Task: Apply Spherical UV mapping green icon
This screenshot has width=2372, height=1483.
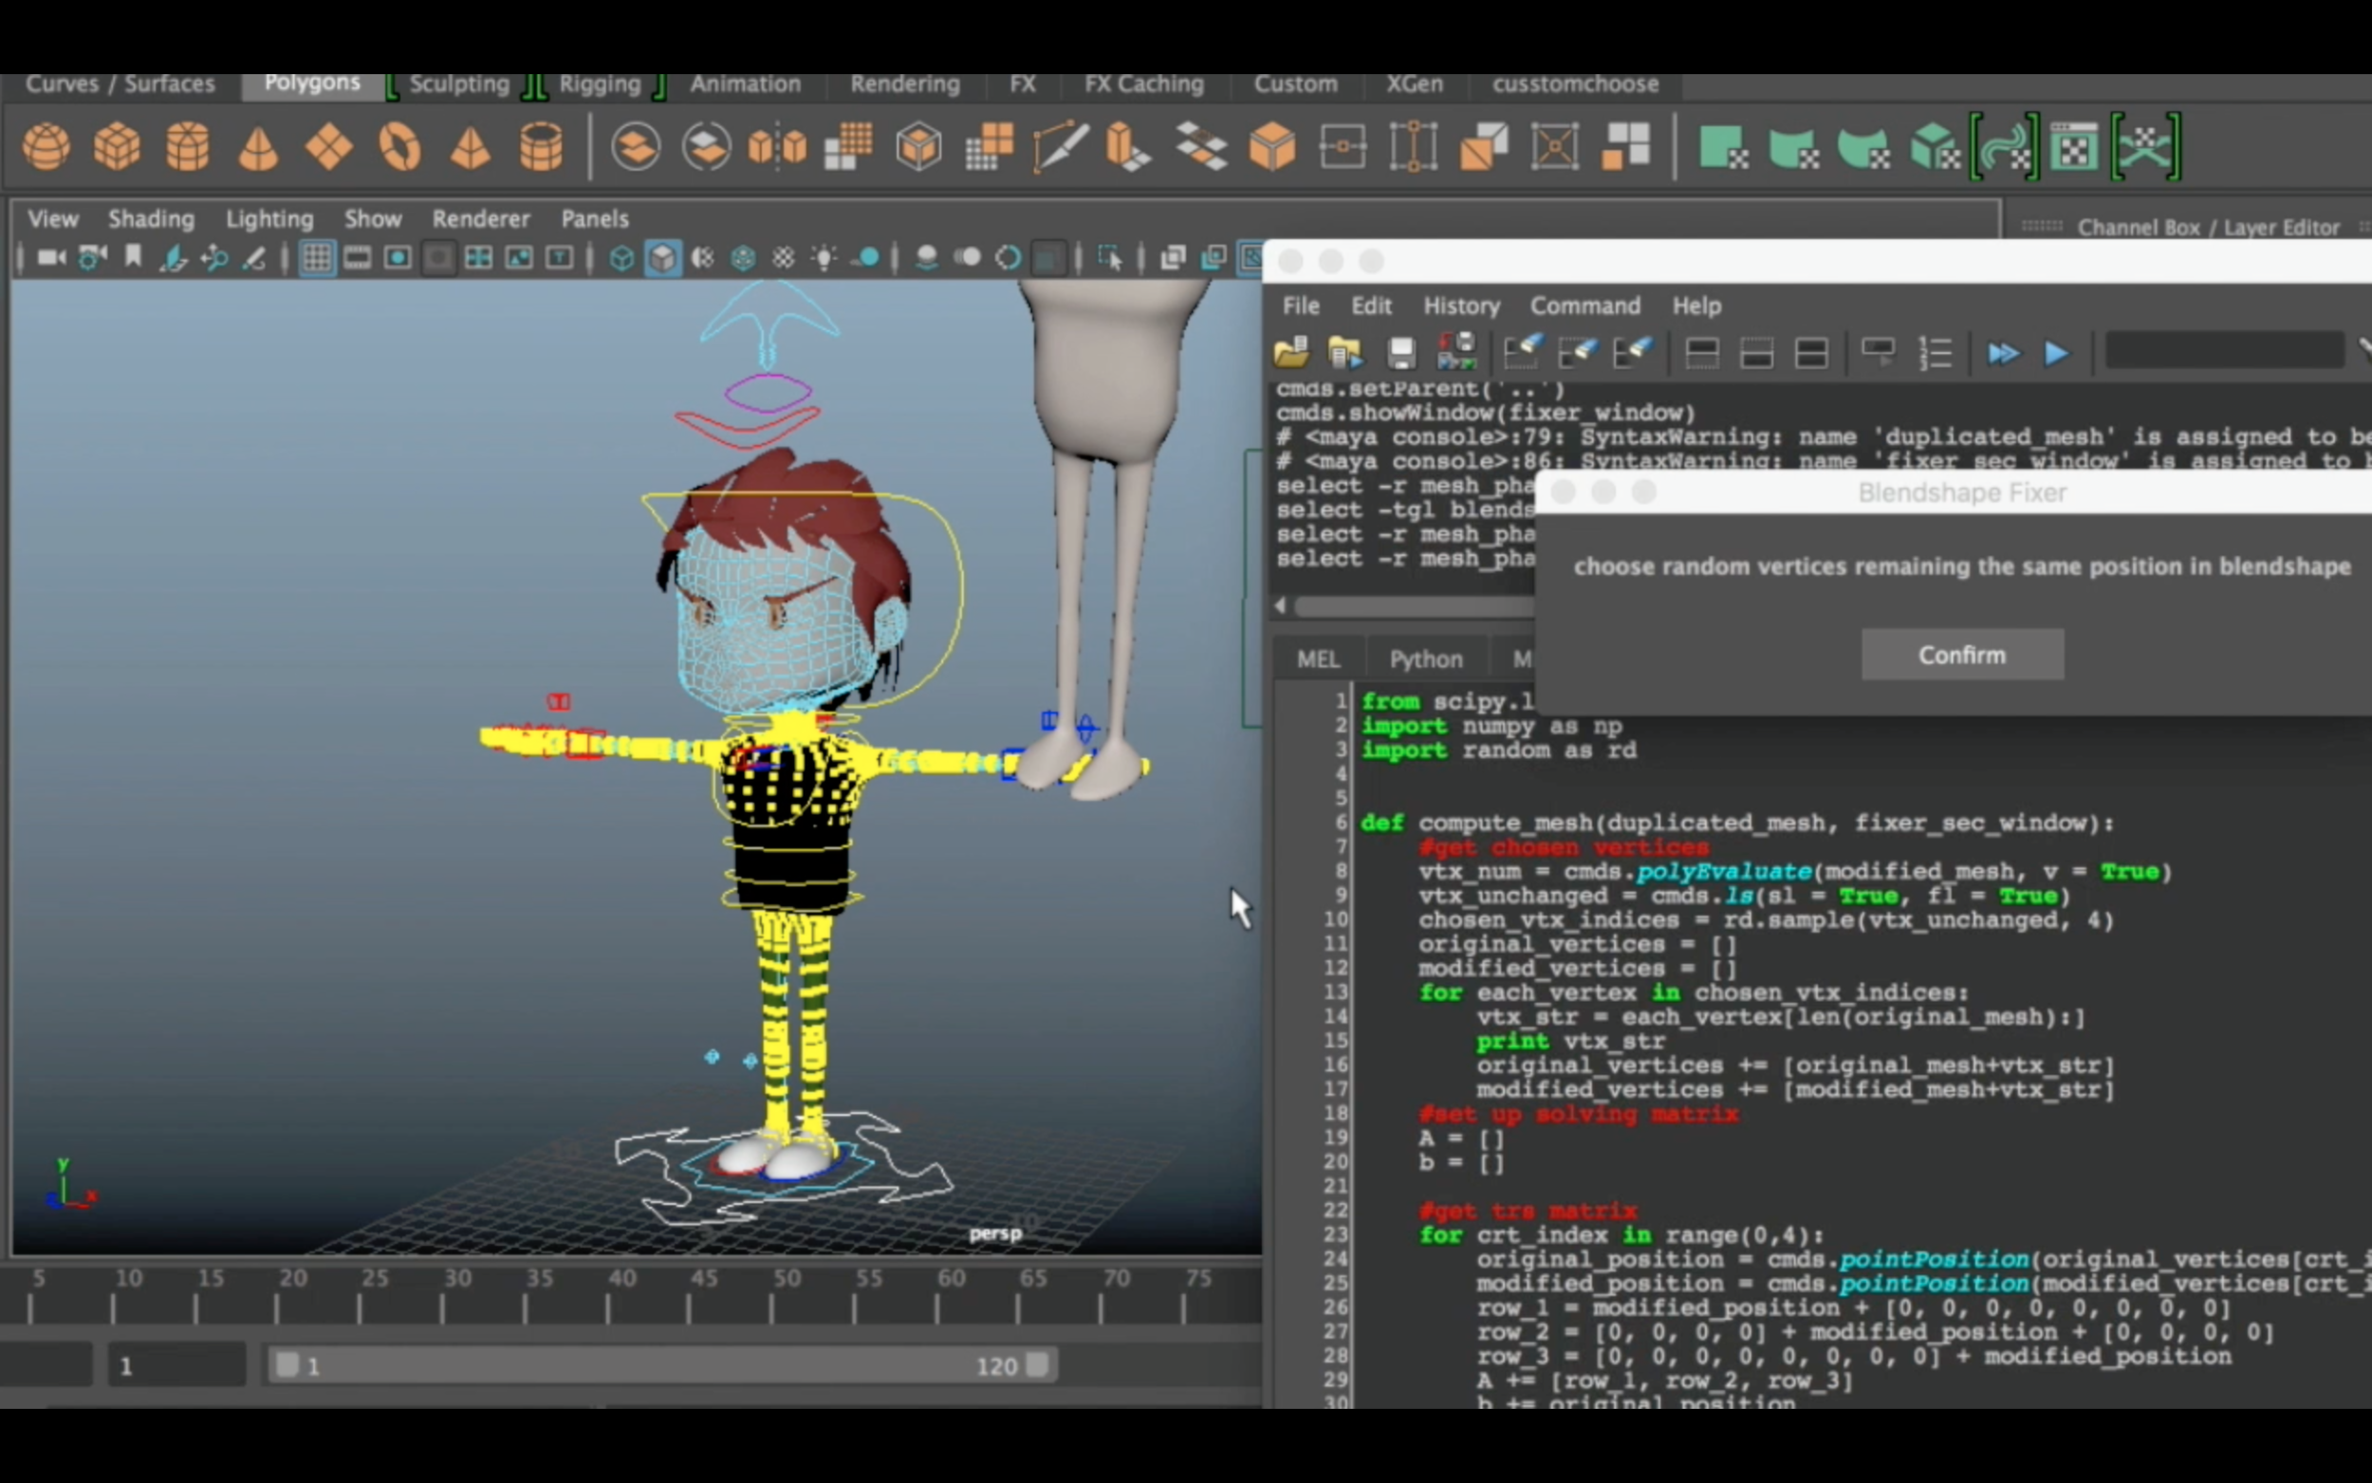Action: pyautogui.click(x=1863, y=148)
